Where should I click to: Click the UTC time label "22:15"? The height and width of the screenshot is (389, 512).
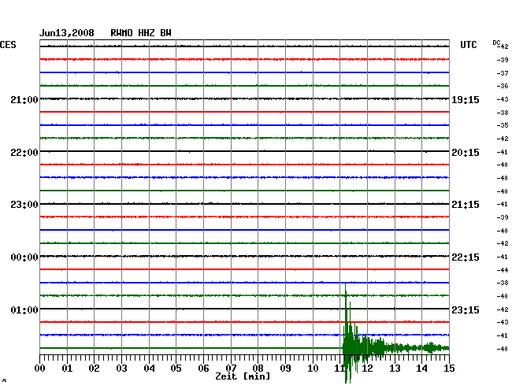coord(466,257)
